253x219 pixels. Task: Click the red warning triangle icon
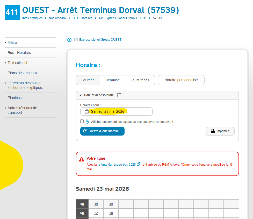pos(82,159)
